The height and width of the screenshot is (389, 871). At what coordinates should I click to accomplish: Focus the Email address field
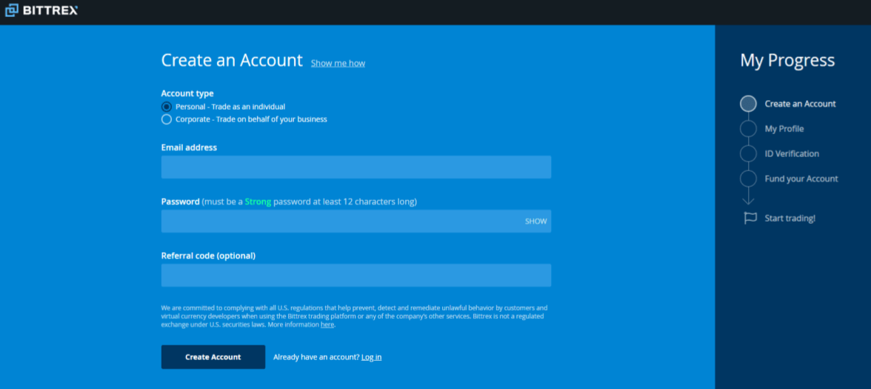pyautogui.click(x=356, y=167)
